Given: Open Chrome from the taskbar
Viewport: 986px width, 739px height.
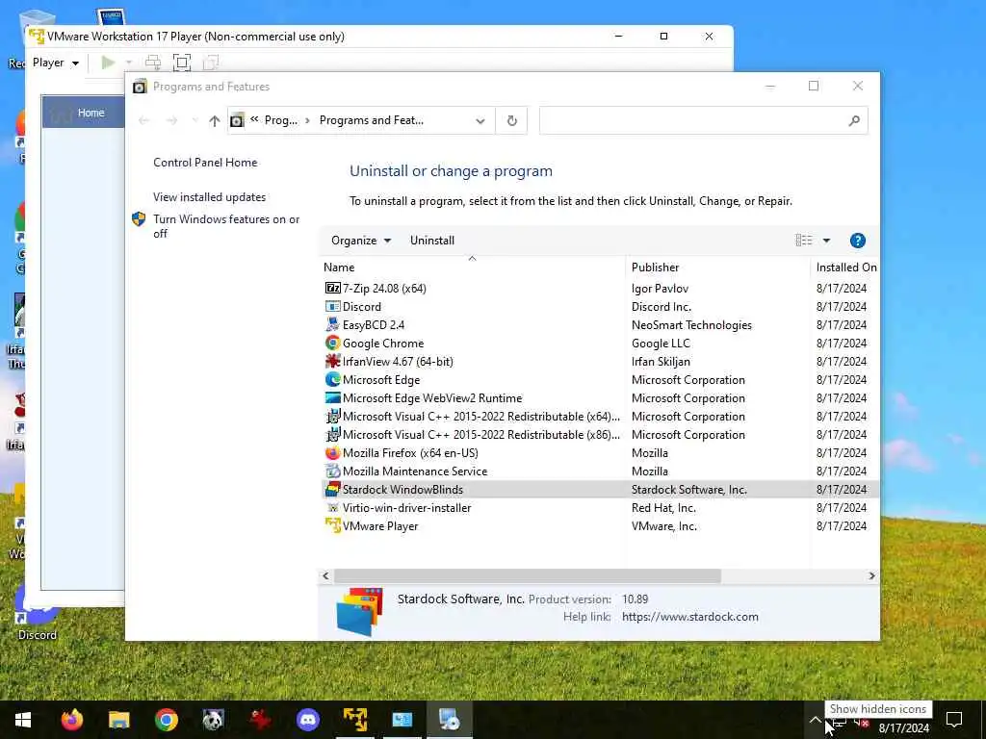Looking at the screenshot, I should click(166, 720).
